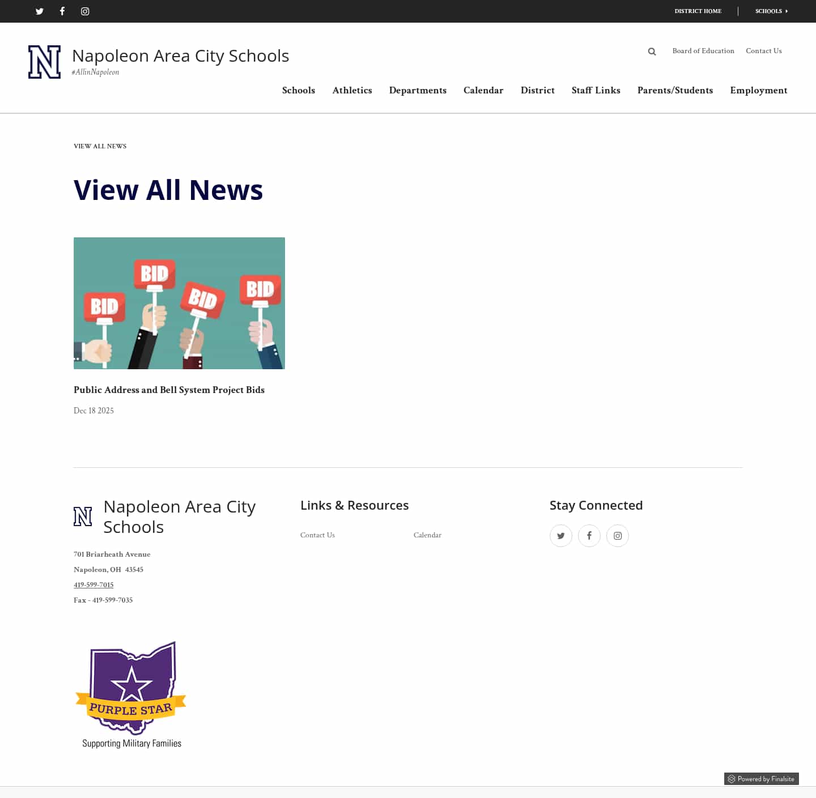The height and width of the screenshot is (798, 816).
Task: Select the Staff Links menu item
Action: point(596,91)
